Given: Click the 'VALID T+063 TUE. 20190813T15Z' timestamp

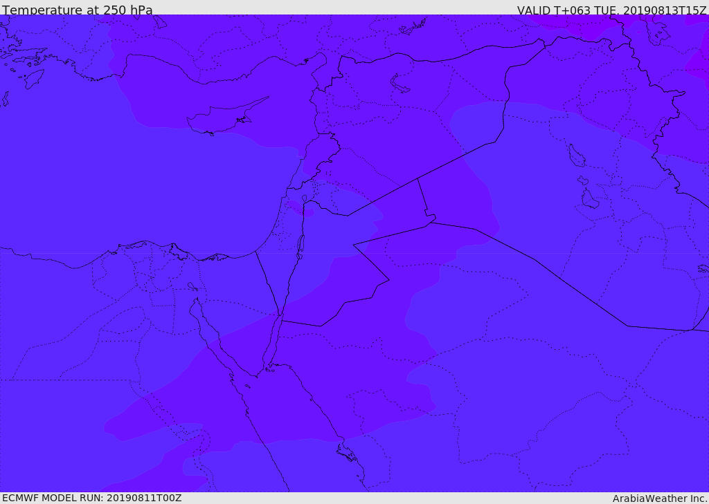Looking at the screenshot, I should click(612, 10).
